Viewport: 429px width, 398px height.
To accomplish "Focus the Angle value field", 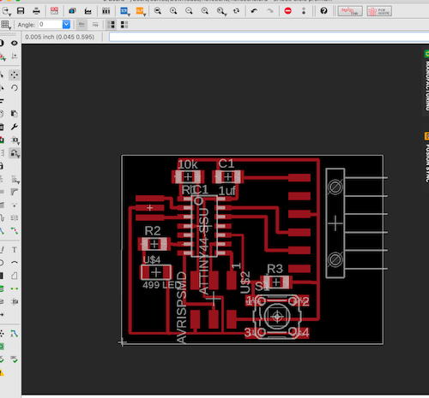I will click(x=51, y=25).
